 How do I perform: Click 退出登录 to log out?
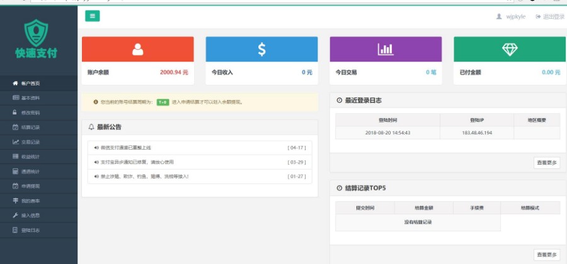coord(550,16)
